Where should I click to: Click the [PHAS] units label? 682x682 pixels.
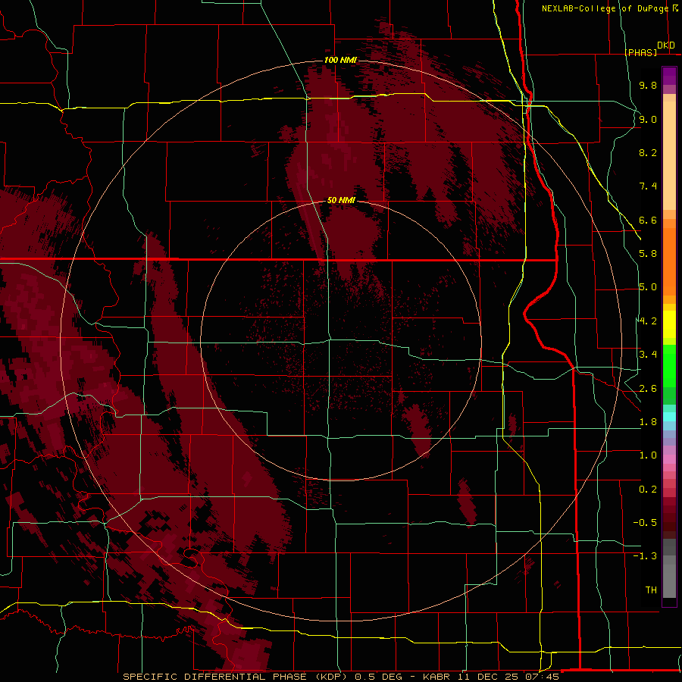[640, 52]
